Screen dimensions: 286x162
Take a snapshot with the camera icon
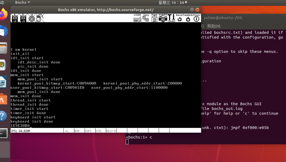pyautogui.click(x=163, y=18)
